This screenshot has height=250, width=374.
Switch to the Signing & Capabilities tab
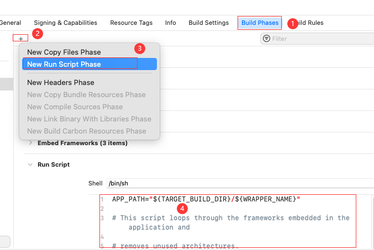(65, 23)
